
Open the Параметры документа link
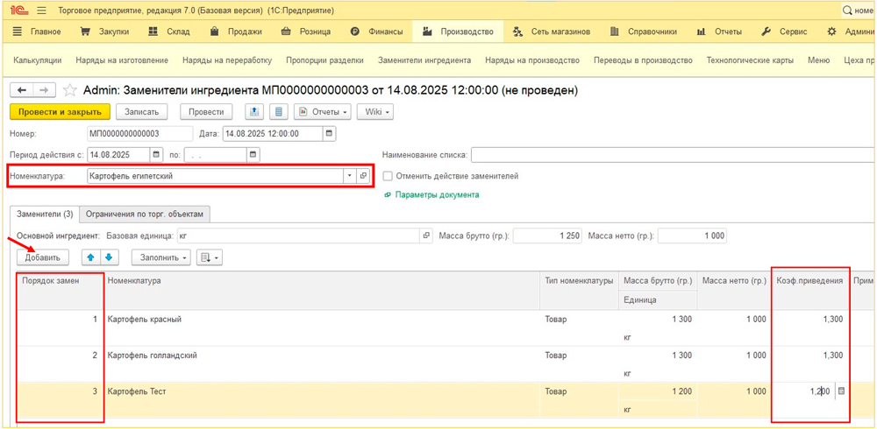coord(435,195)
